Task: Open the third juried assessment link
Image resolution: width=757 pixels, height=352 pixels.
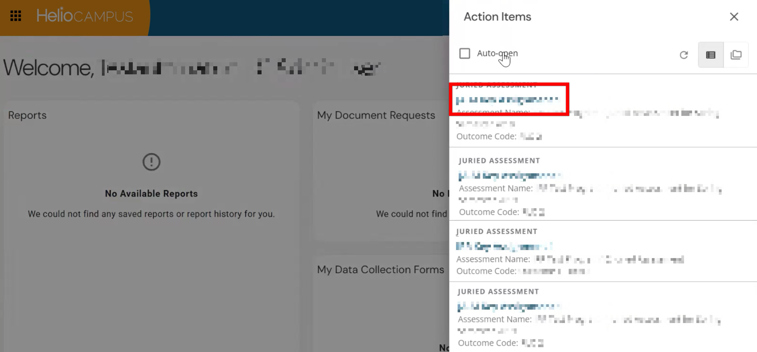Action: 504,246
